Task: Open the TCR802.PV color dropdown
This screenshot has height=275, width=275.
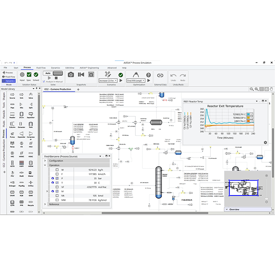Action: click(251, 114)
